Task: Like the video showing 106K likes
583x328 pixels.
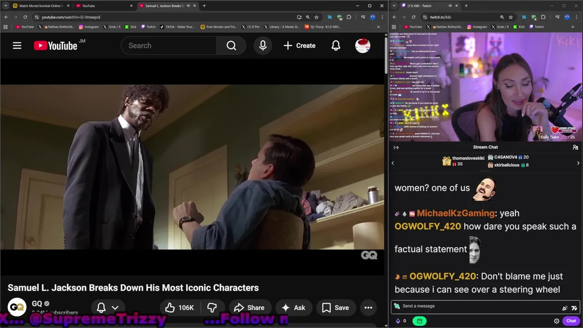Action: [179, 308]
